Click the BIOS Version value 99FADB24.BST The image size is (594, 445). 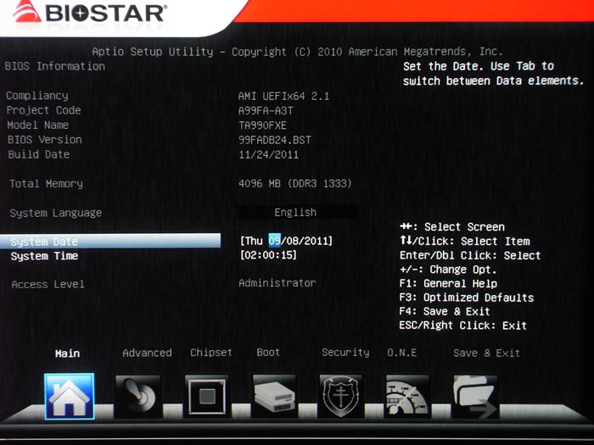tap(275, 140)
